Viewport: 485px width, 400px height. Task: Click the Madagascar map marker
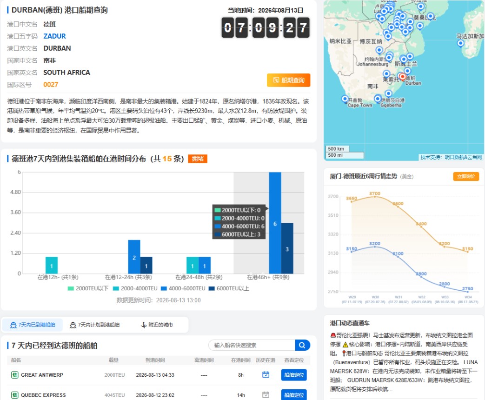point(460,43)
